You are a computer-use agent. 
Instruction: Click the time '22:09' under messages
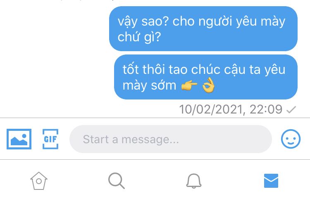[x=266, y=109]
